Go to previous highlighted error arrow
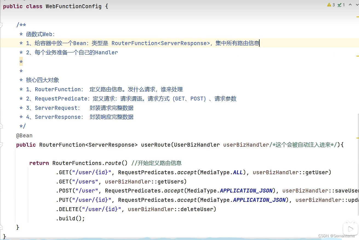 click(x=350, y=5)
